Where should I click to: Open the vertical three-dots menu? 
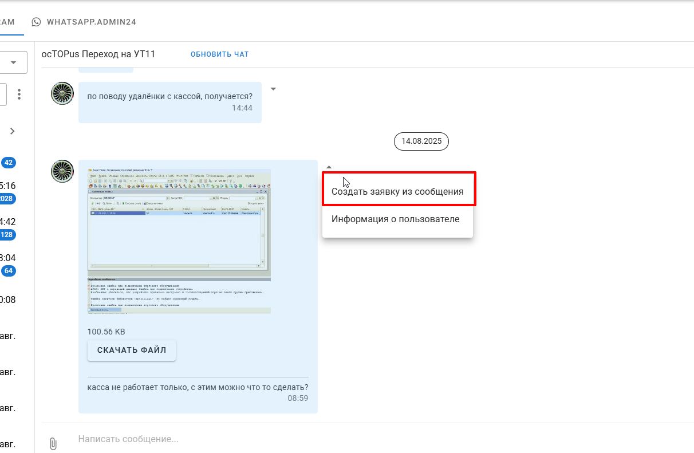[x=19, y=94]
